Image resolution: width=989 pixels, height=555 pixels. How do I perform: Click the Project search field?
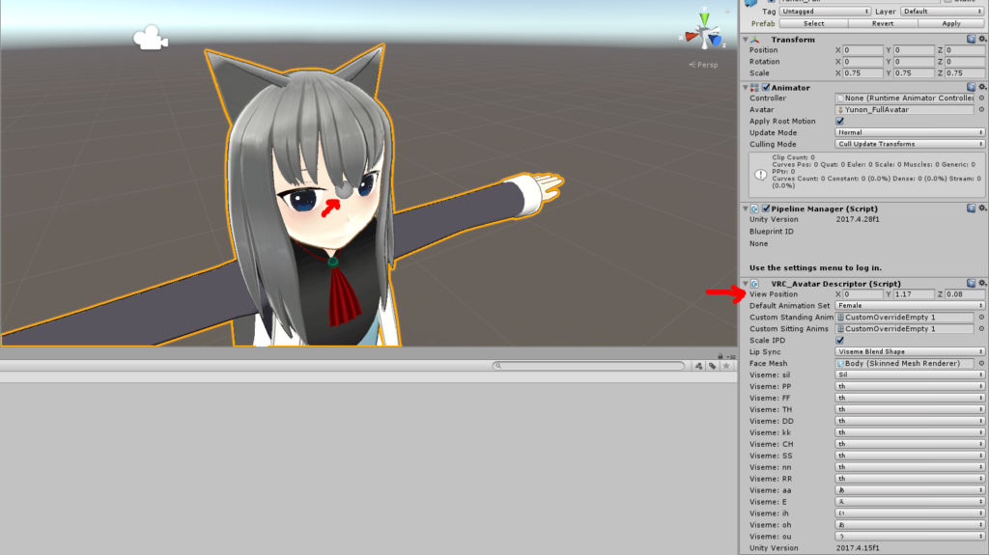pos(589,366)
